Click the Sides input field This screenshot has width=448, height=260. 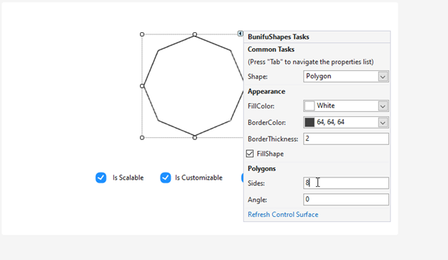coord(346,183)
